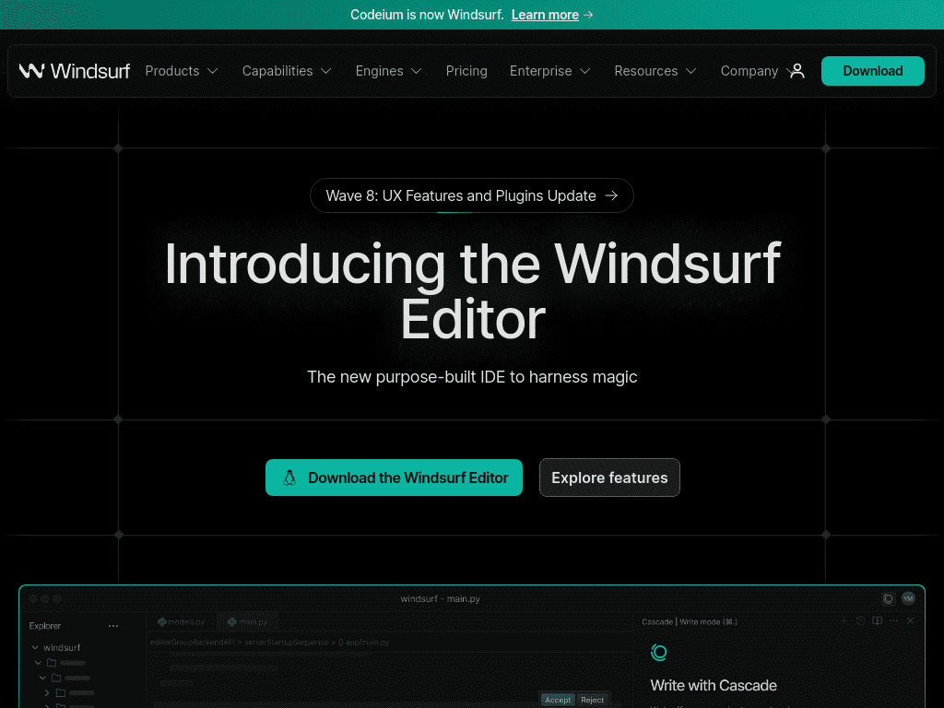The width and height of the screenshot is (944, 708).
Task: Select the models.py editor tab
Action: click(x=182, y=621)
